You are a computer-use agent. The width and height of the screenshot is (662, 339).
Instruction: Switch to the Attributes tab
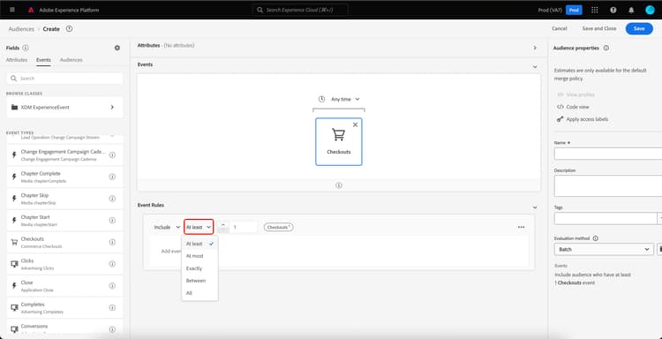click(x=17, y=60)
